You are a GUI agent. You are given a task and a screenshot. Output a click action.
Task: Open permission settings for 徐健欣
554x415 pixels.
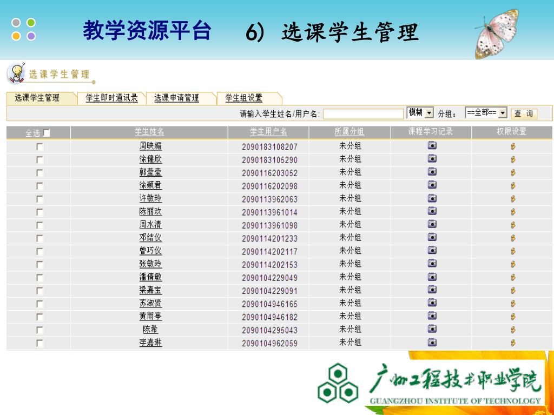[x=512, y=159]
